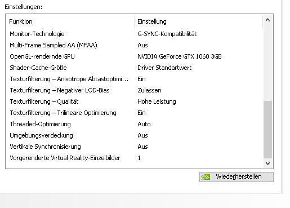Open the NVIDIA GeForce GTX 1060 3GB value
290x208 pixels.
pos(180,56)
